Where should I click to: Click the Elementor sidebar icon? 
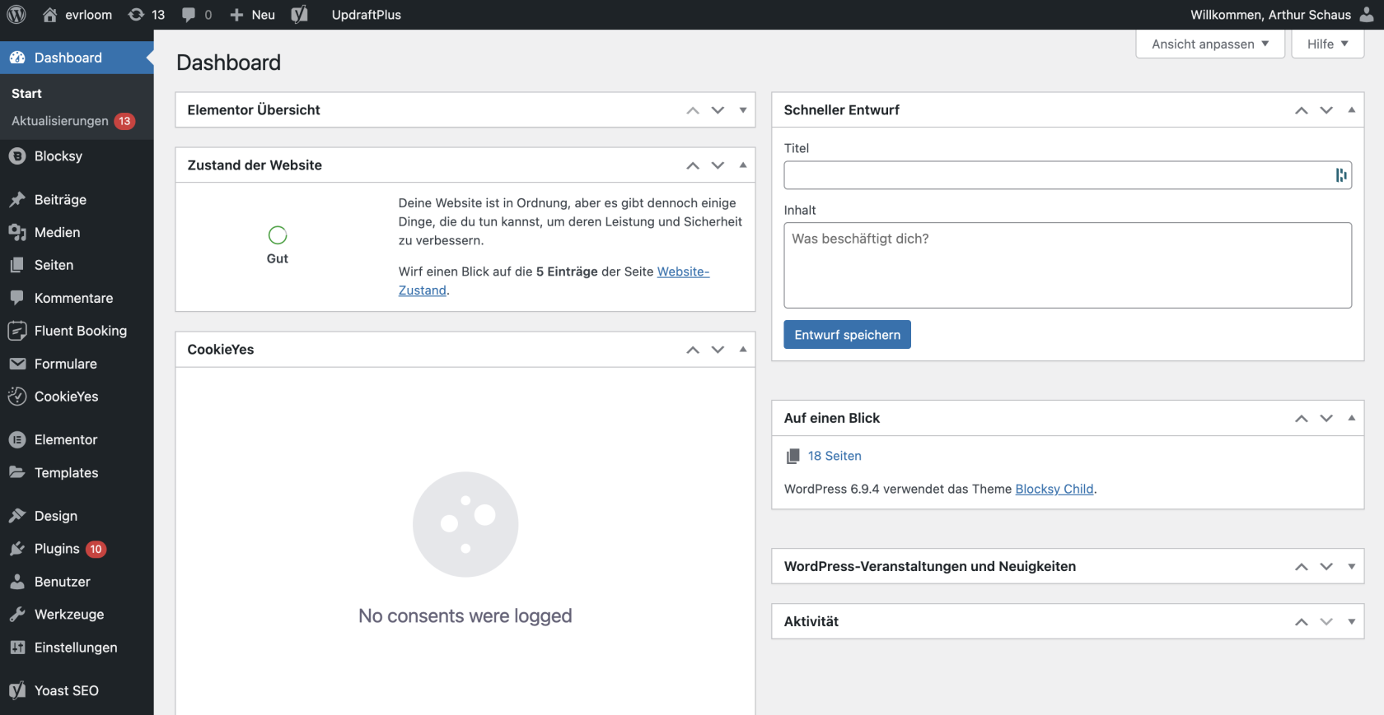pos(17,440)
